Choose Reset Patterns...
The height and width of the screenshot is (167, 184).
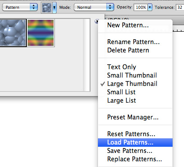135,134
